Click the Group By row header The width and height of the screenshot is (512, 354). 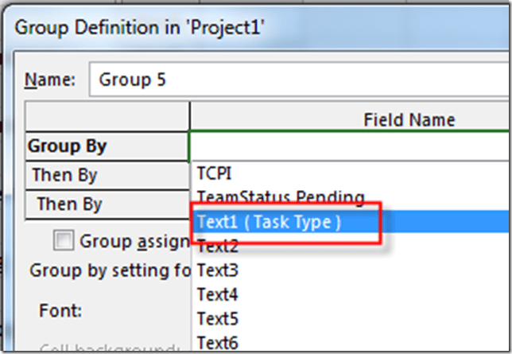(x=107, y=146)
